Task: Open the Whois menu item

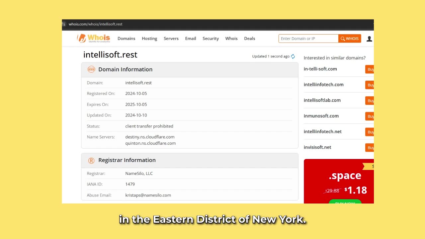Action: (x=231, y=39)
